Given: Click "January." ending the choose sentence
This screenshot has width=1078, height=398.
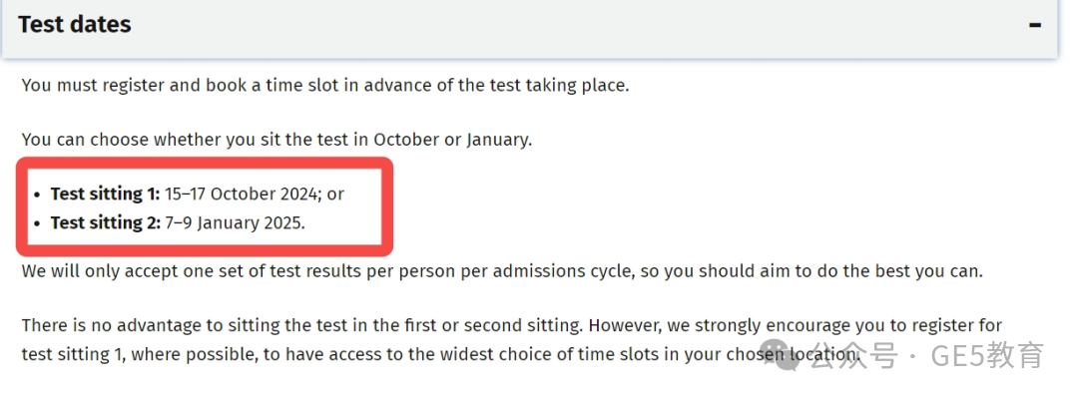Looking at the screenshot, I should point(499,140).
